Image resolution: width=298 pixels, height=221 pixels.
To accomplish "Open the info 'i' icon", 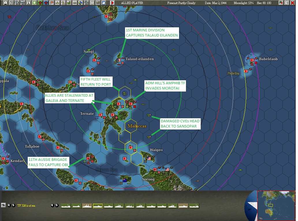I will pos(29,3).
